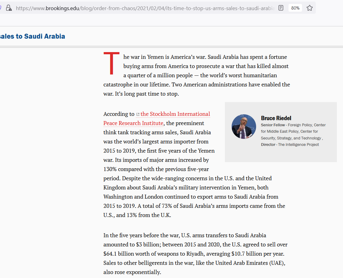343x278 pixels.
Task: Click 'Security, Strategy, and Technology' text
Action: 291,138
